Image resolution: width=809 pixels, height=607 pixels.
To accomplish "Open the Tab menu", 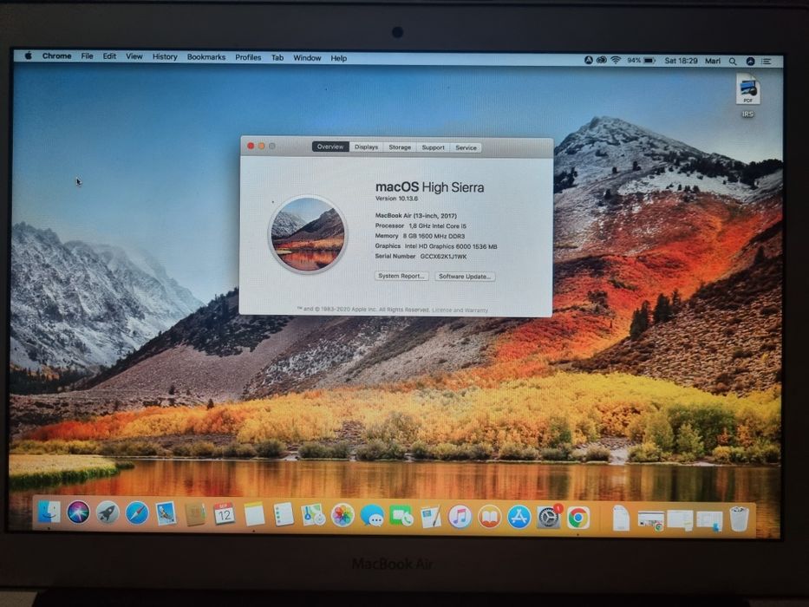I will click(x=277, y=58).
